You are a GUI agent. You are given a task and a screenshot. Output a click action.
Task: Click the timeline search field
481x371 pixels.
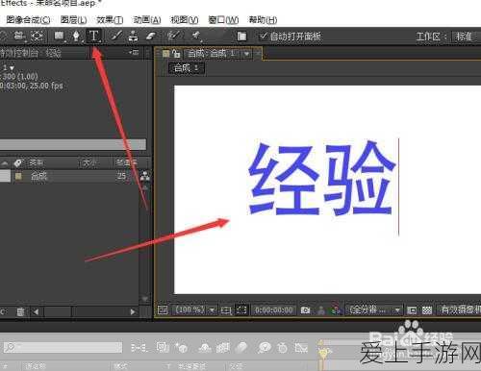63,347
